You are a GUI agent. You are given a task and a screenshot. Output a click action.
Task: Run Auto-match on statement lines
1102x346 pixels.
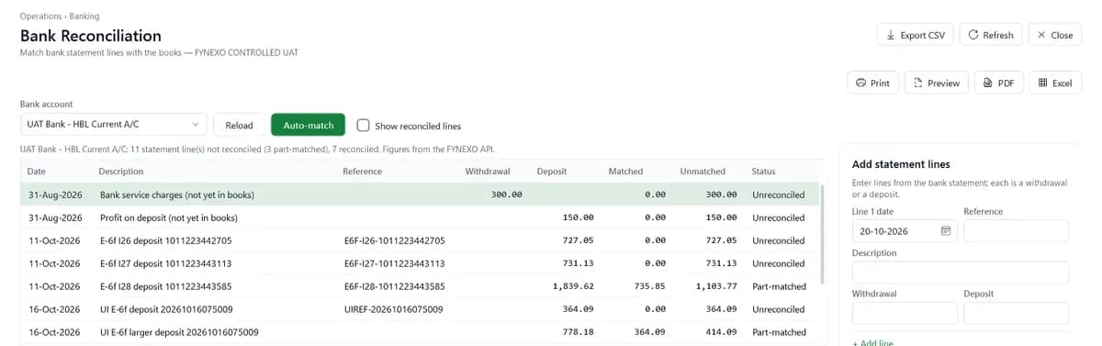[x=308, y=125]
